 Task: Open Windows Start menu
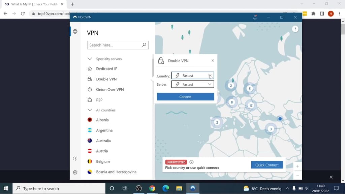point(6,188)
